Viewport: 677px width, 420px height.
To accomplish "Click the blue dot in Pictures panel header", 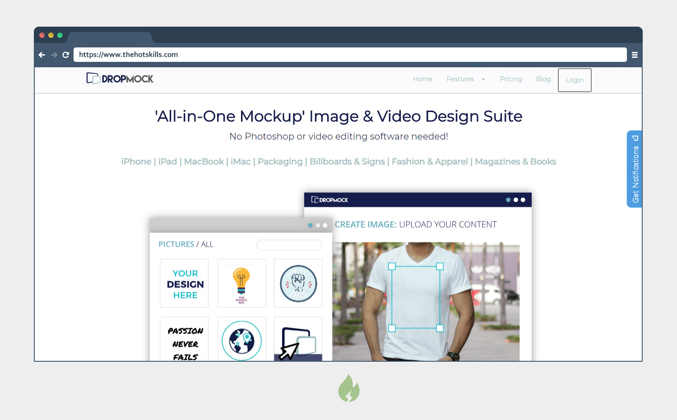I will (311, 225).
